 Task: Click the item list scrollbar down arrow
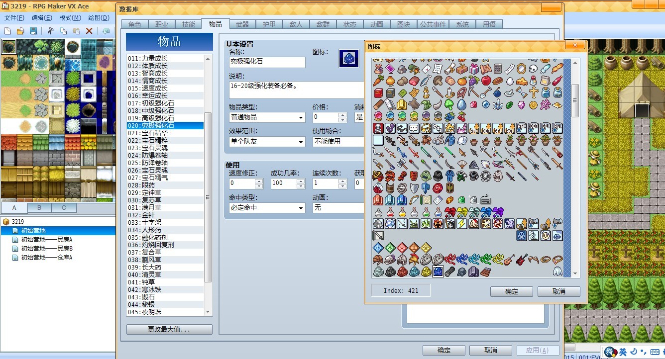click(x=208, y=312)
